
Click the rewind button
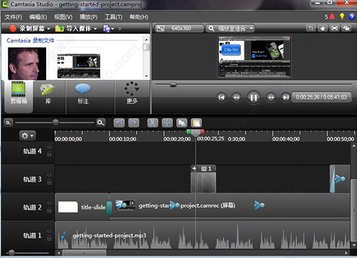click(x=237, y=97)
